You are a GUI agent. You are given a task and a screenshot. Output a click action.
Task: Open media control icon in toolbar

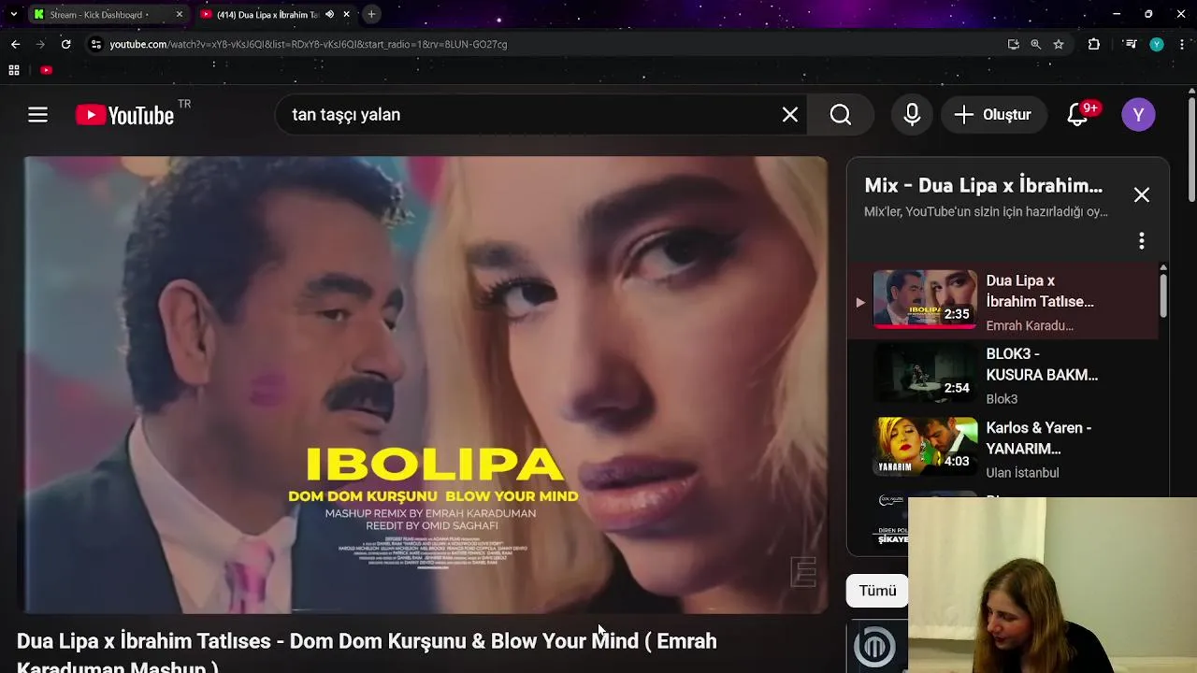pos(1131,44)
